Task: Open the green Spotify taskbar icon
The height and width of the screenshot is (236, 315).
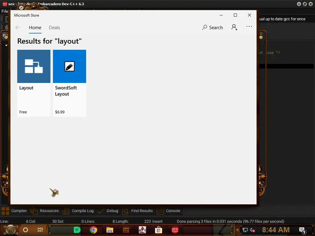Action: coord(77,230)
